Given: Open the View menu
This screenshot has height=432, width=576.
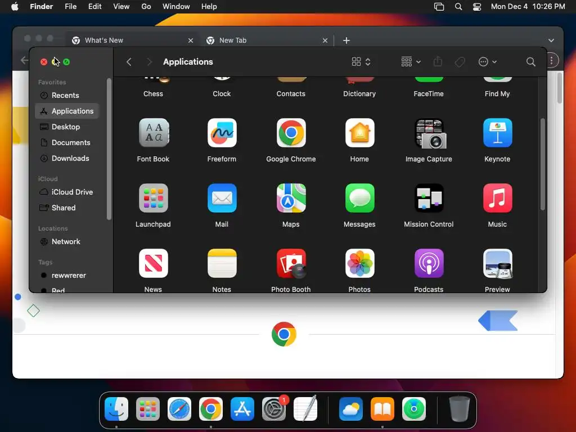Looking at the screenshot, I should tap(121, 7).
